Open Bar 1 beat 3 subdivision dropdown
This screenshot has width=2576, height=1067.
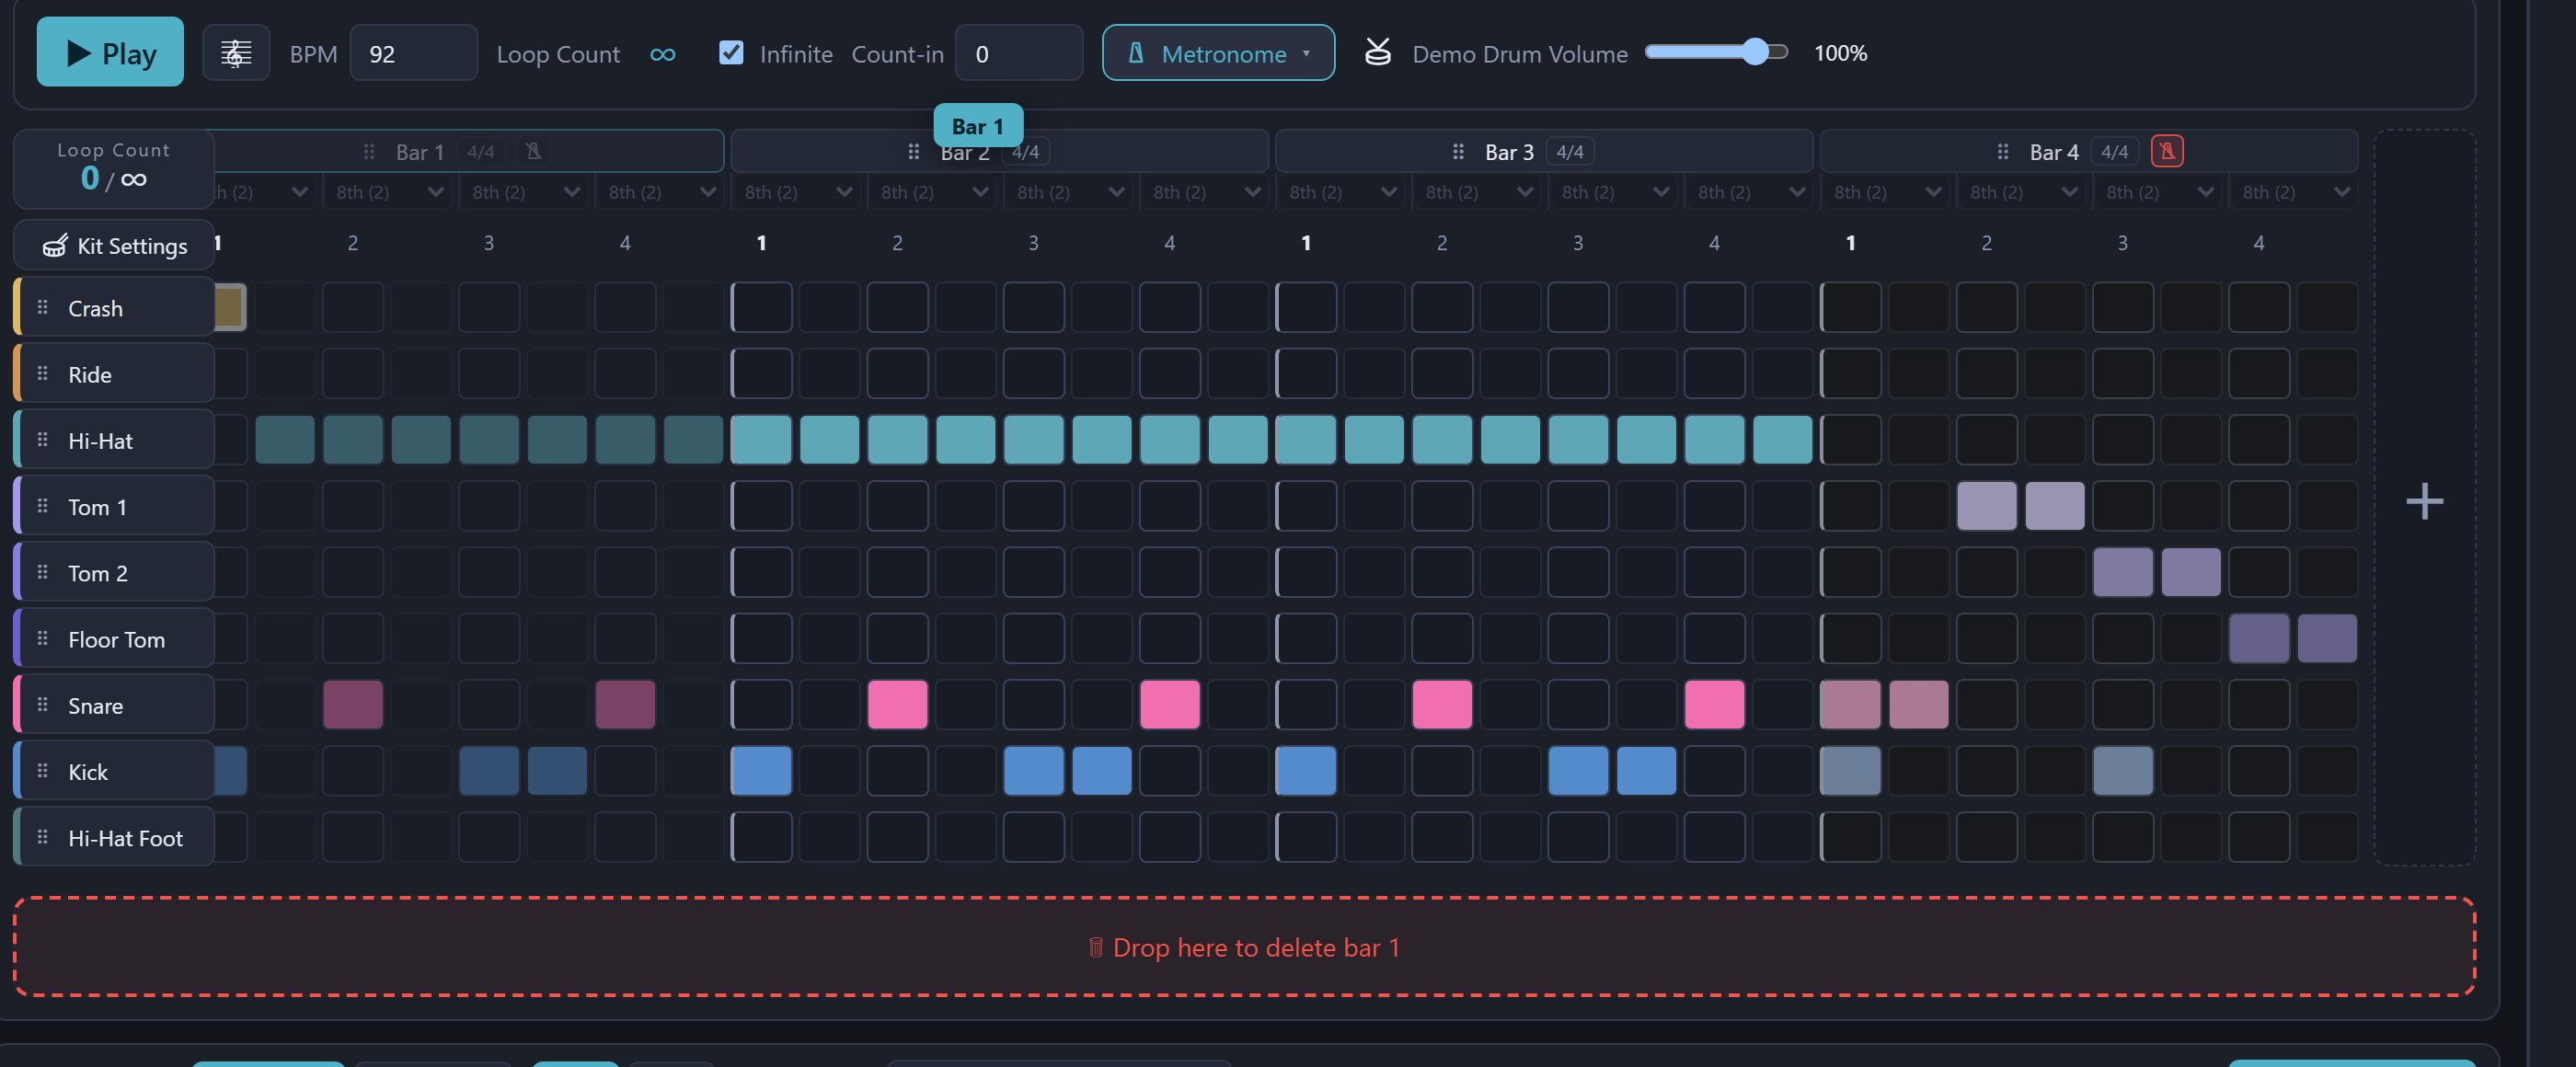pyautogui.click(x=526, y=192)
